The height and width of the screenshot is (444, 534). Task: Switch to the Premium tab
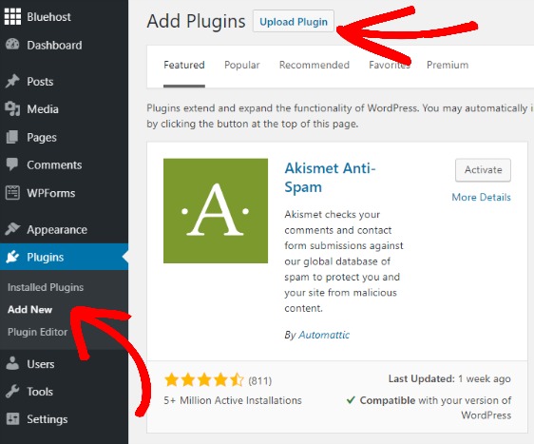pyautogui.click(x=448, y=65)
